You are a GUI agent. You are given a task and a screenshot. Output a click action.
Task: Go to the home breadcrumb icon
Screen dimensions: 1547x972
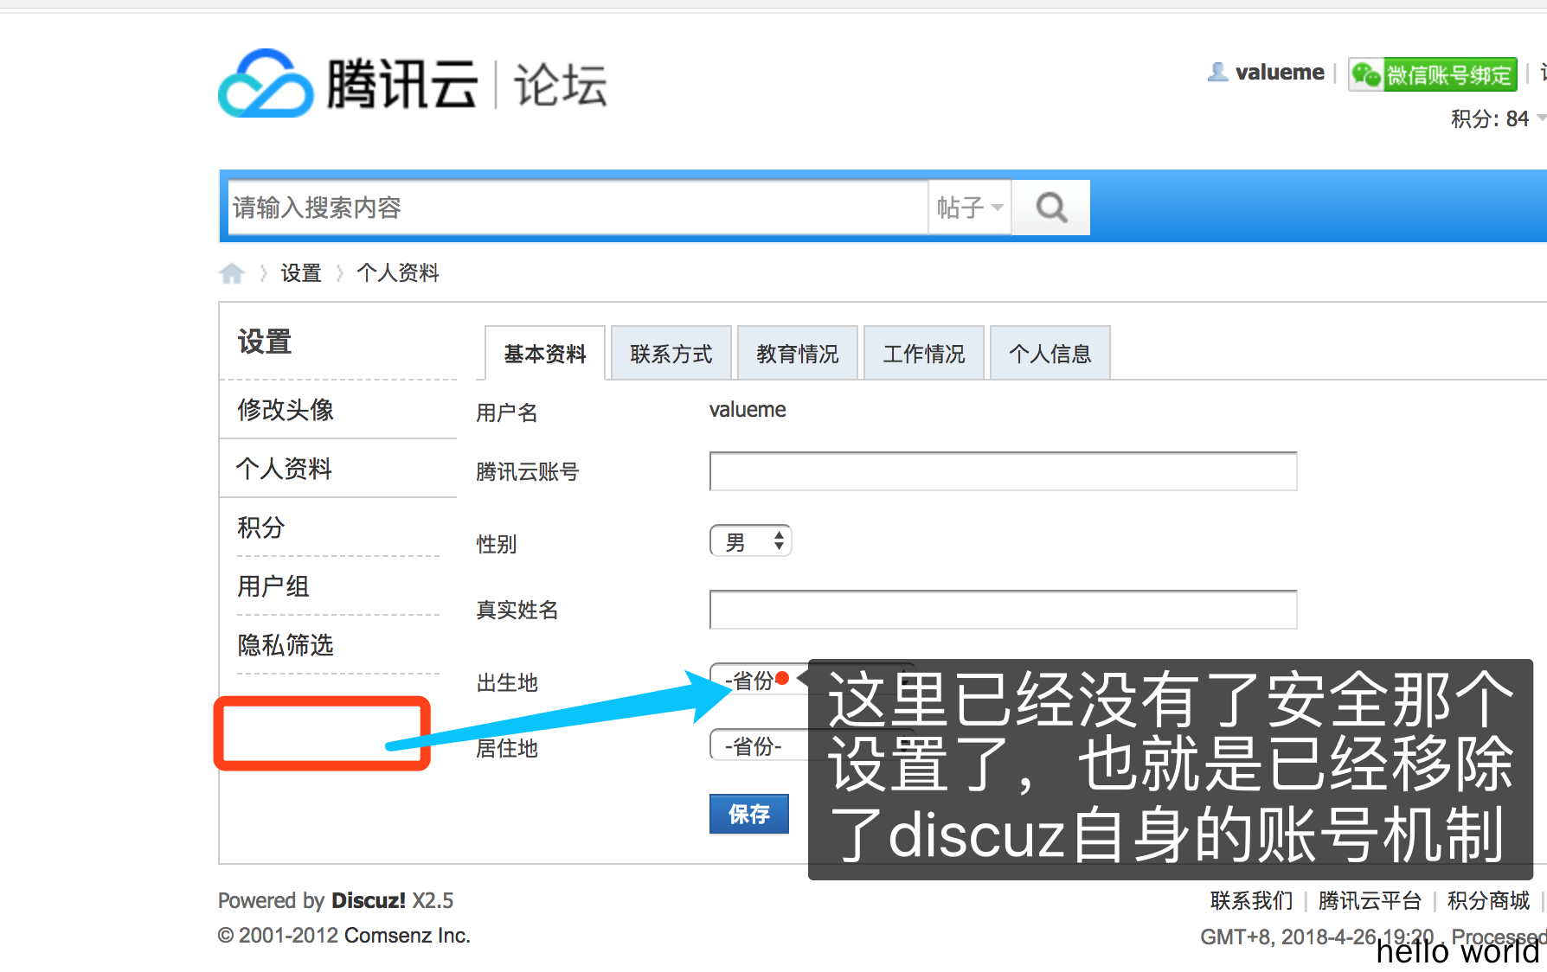point(232,273)
